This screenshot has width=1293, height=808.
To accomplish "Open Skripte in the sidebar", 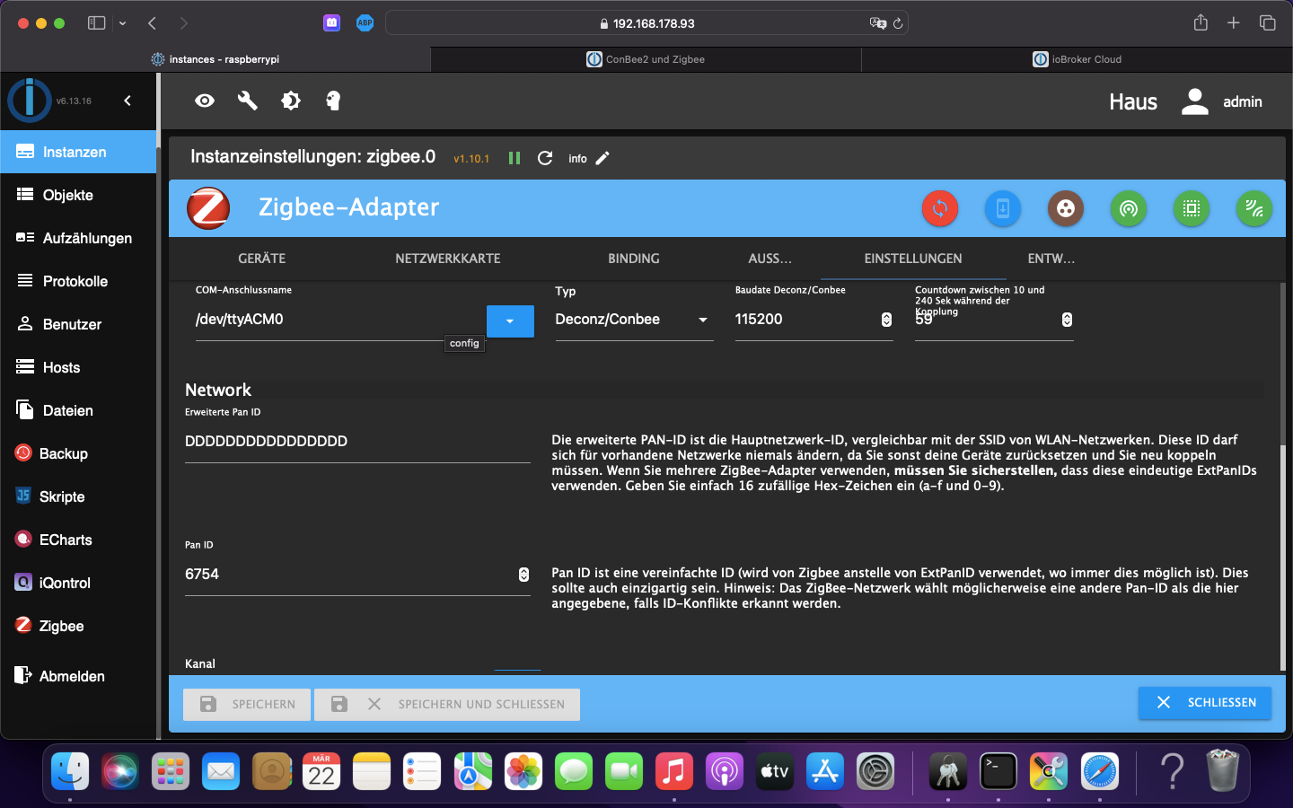I will pos(78,496).
